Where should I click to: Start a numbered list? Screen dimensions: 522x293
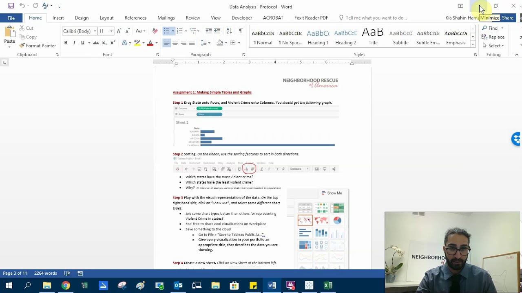tap(179, 31)
